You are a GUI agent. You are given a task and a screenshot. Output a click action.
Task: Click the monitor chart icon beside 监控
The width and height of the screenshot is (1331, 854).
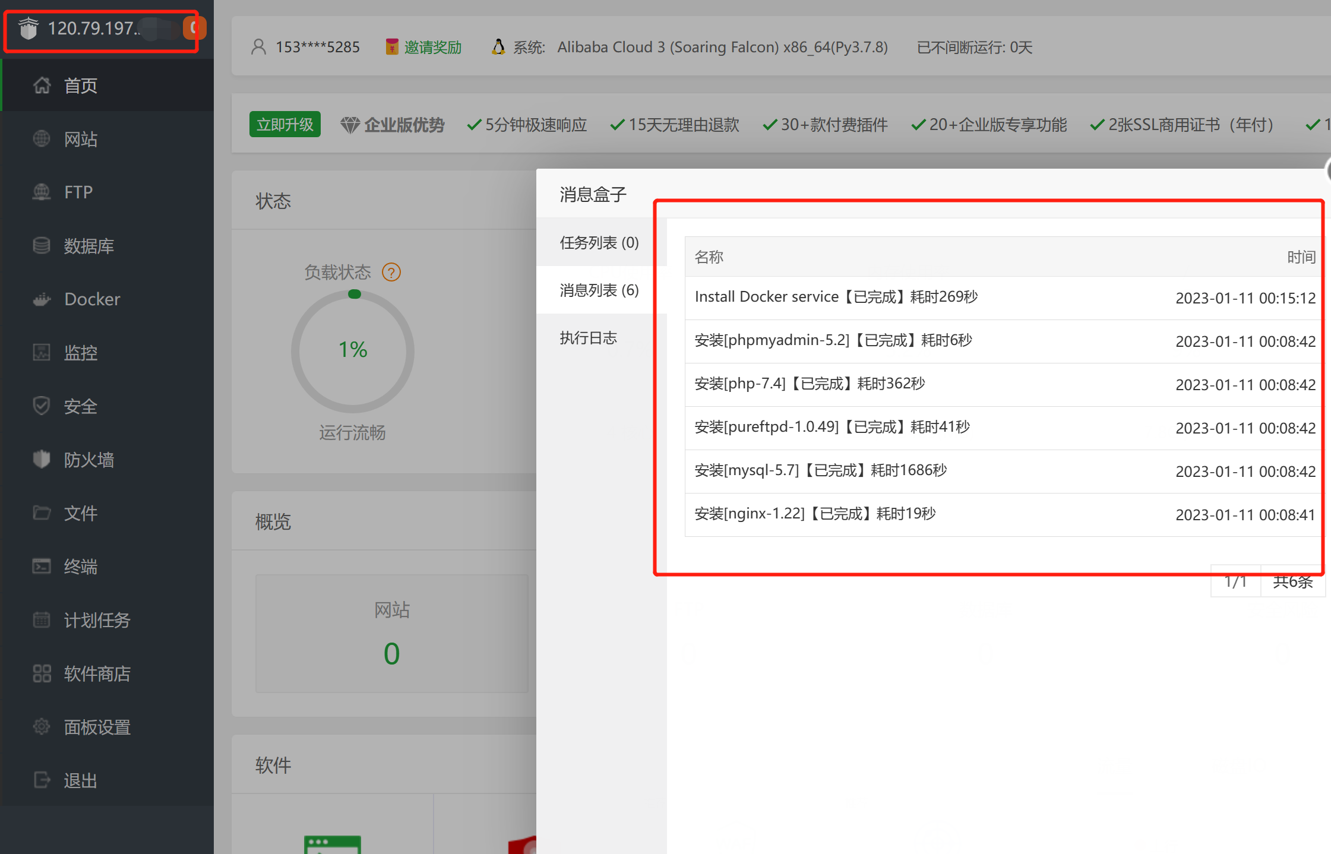[x=42, y=352]
